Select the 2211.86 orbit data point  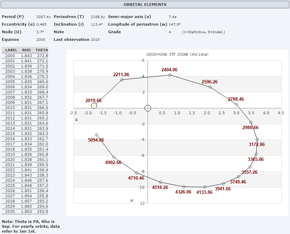point(122,80)
